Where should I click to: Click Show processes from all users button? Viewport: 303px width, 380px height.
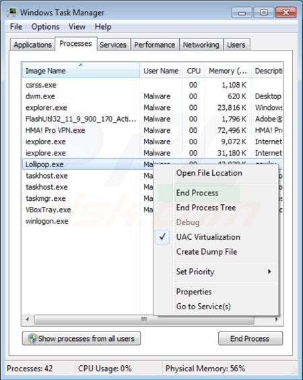(81, 338)
